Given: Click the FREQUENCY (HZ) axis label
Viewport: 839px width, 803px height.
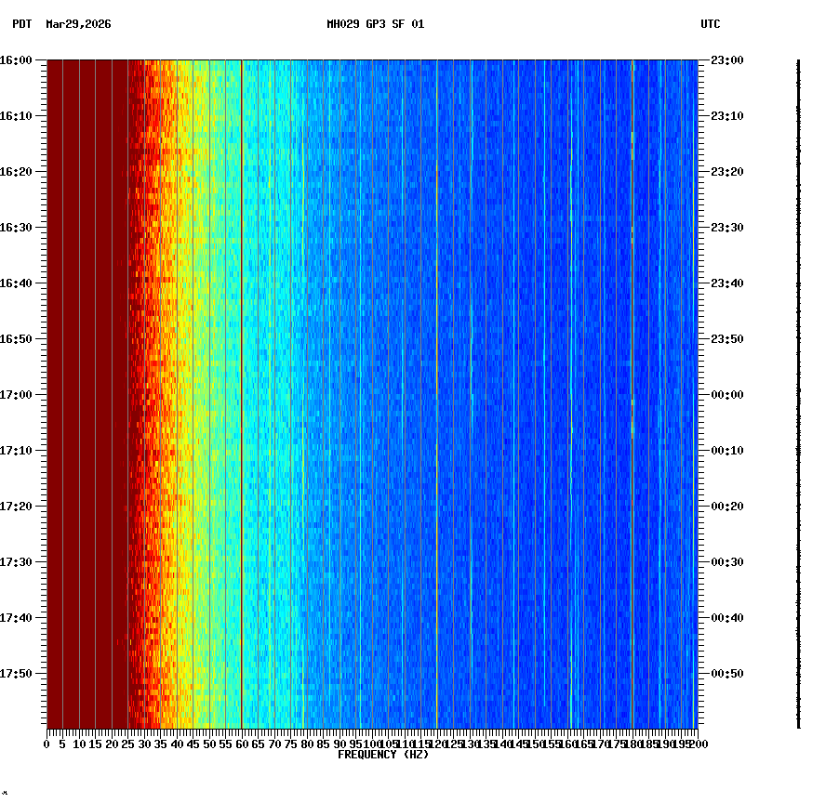Looking at the screenshot, I should [383, 755].
